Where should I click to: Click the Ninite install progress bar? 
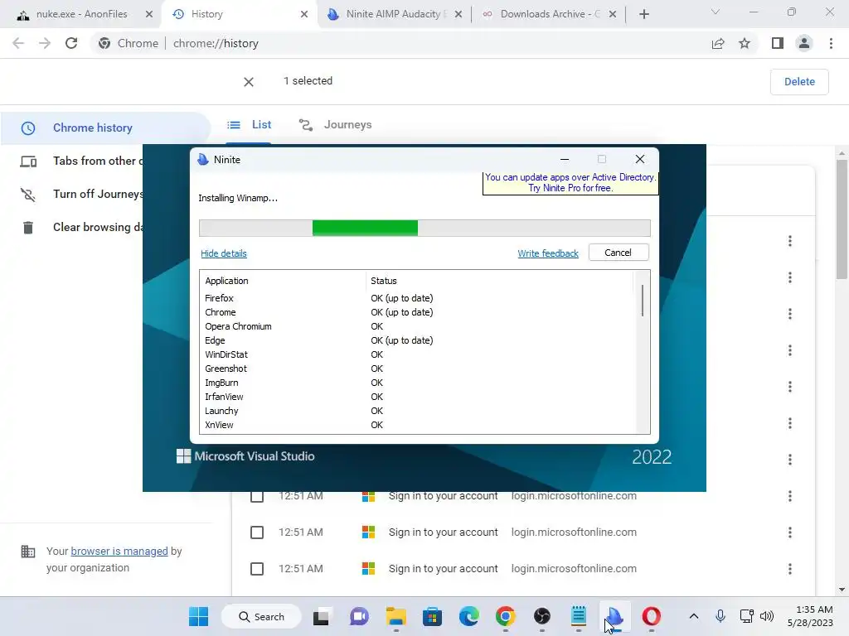(424, 228)
